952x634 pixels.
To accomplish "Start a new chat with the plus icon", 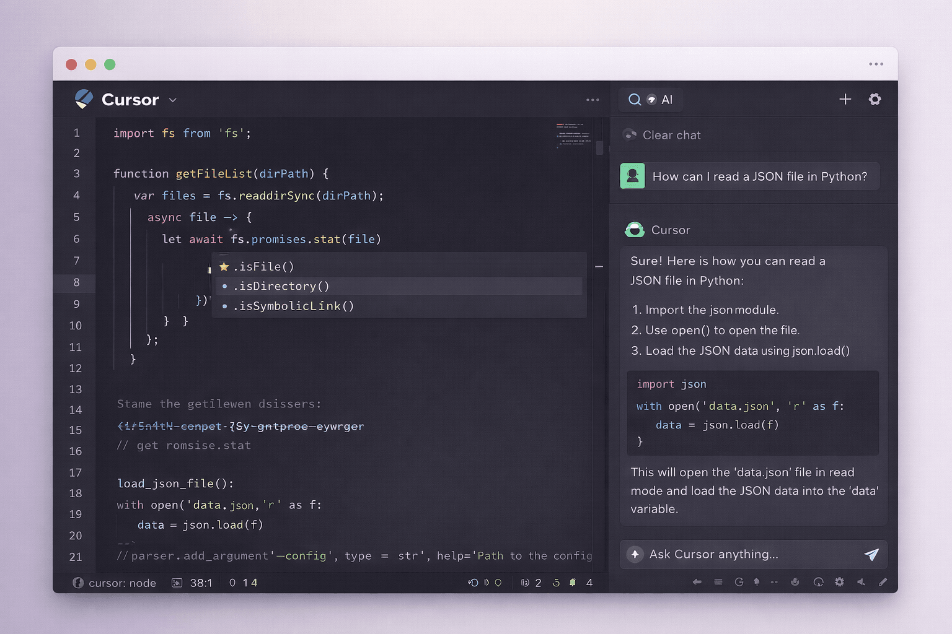I will point(845,99).
